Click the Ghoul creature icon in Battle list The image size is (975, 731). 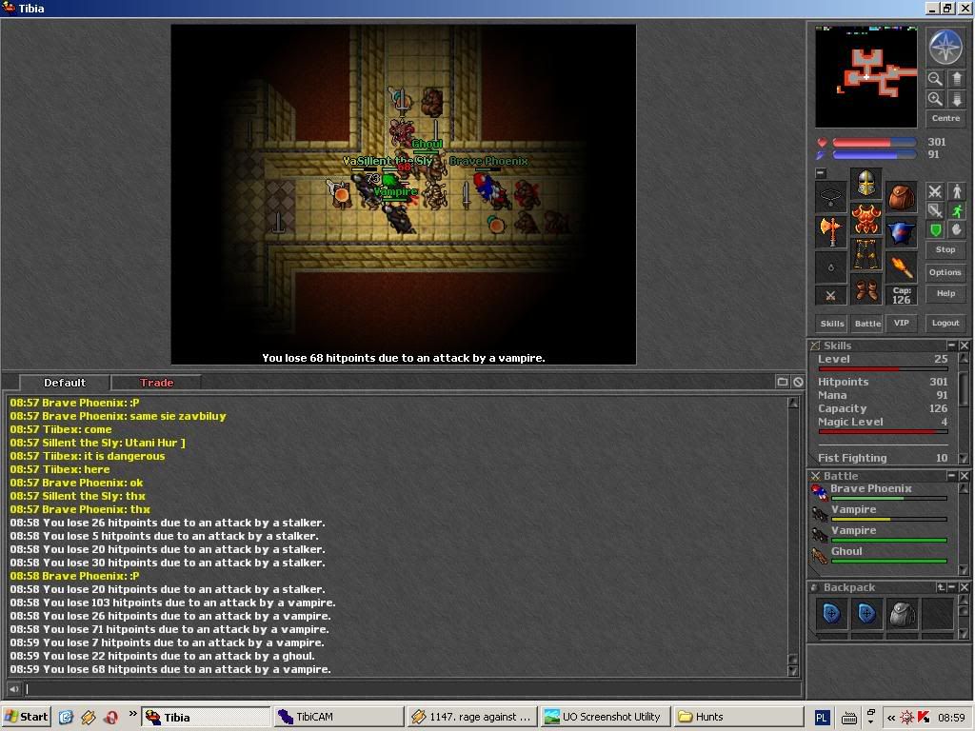[819, 555]
